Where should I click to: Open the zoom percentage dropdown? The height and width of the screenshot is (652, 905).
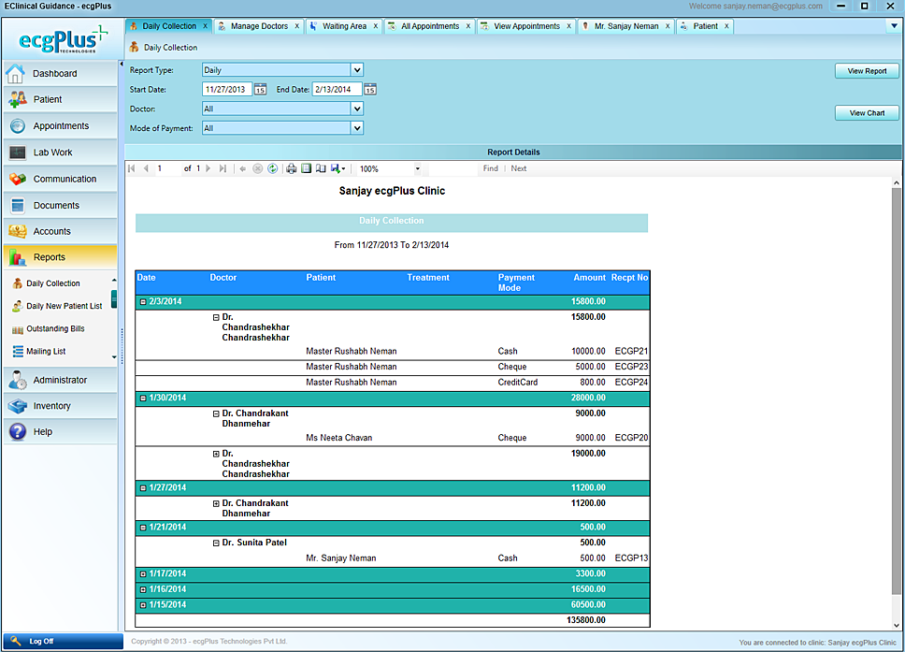[417, 169]
